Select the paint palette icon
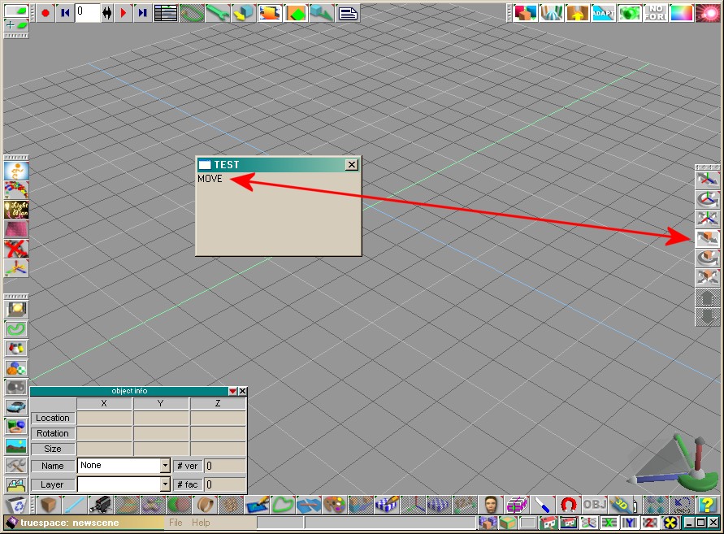 point(334,505)
